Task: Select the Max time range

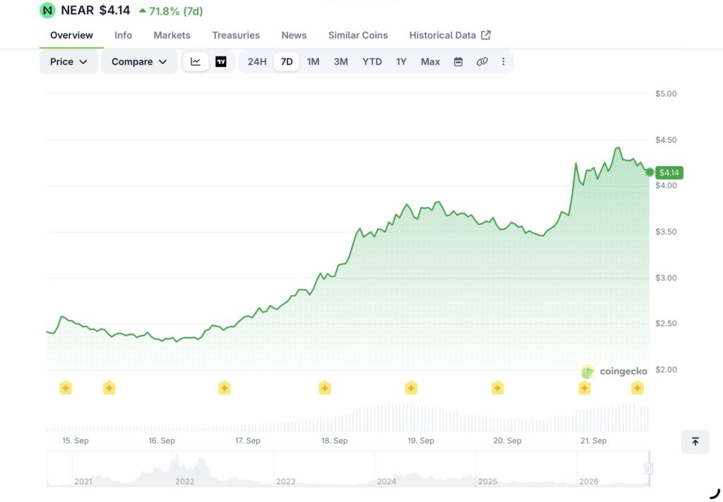Action: click(430, 61)
